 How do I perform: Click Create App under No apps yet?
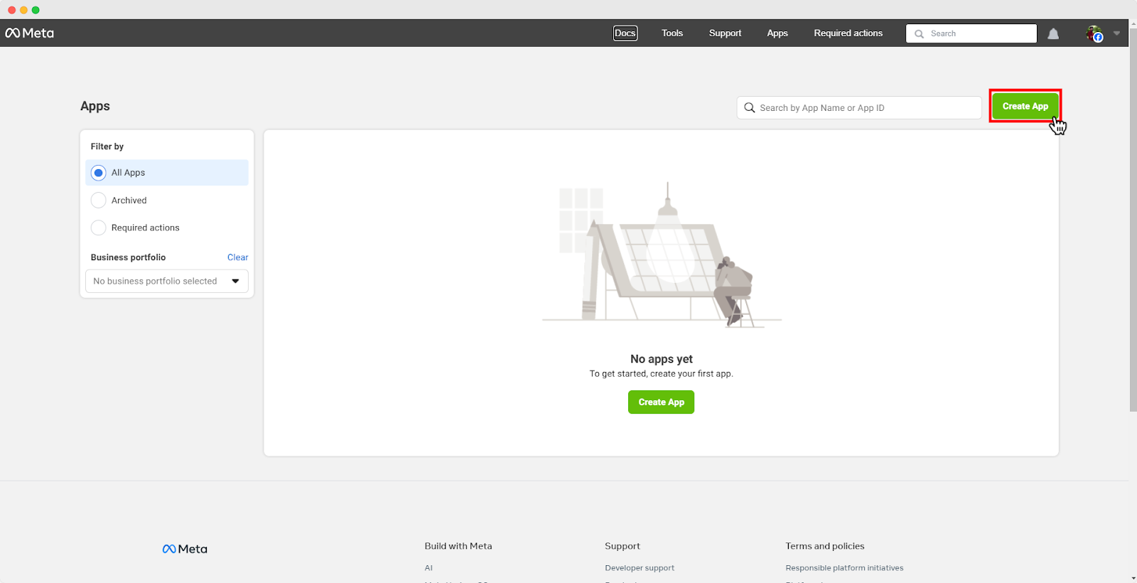pyautogui.click(x=661, y=402)
